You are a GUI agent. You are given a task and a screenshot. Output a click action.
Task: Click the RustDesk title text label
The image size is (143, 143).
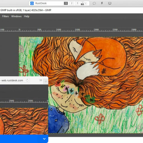[x=41, y=3]
